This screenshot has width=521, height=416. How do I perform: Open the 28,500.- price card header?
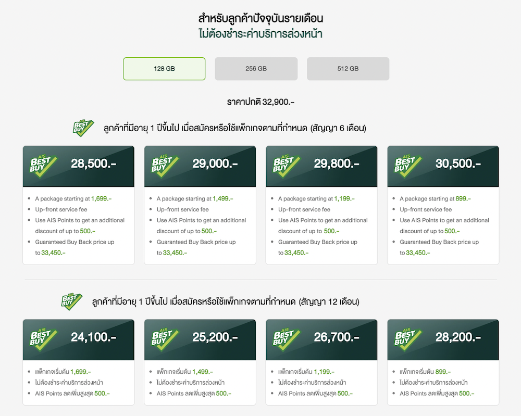click(x=94, y=164)
